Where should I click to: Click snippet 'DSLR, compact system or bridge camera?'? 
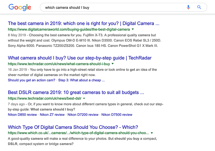click(41, 144)
